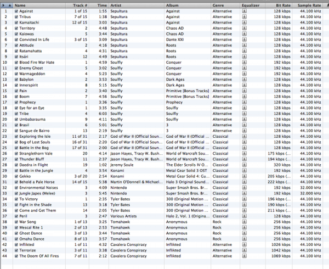Image resolution: width=329 pixels, height=269 pixels.
Task: Toggle checkbox for Blood Fire War Hate
Action: coord(10,62)
